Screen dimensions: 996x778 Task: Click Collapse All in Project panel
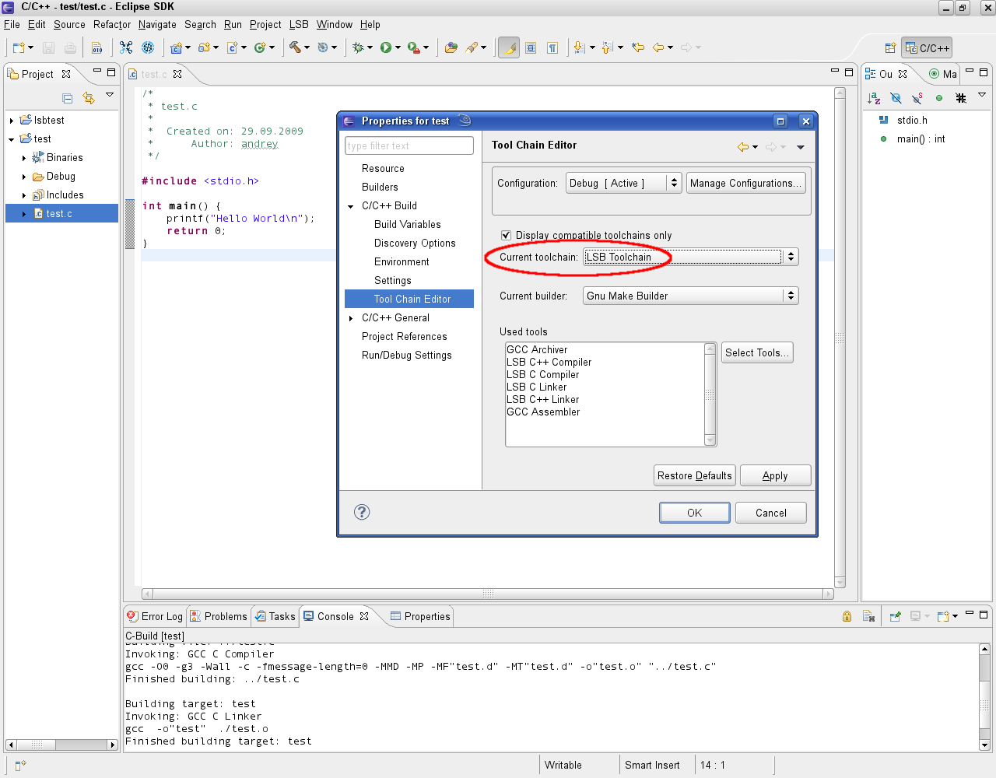coord(68,98)
